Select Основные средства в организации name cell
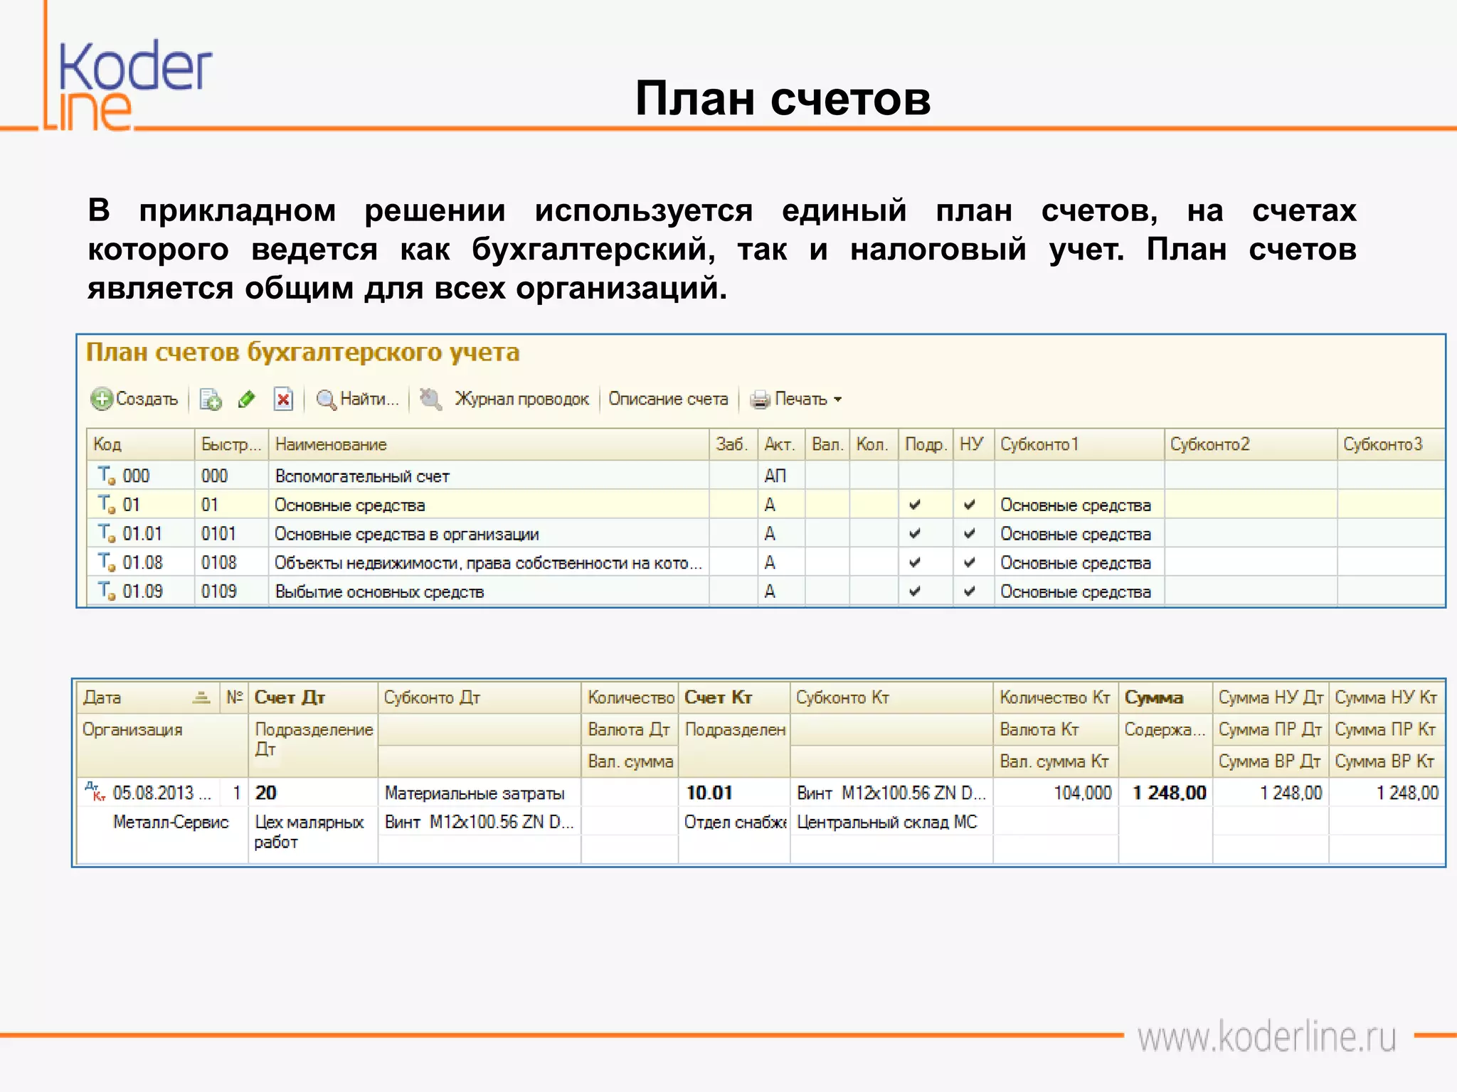The image size is (1457, 1092). (489, 533)
